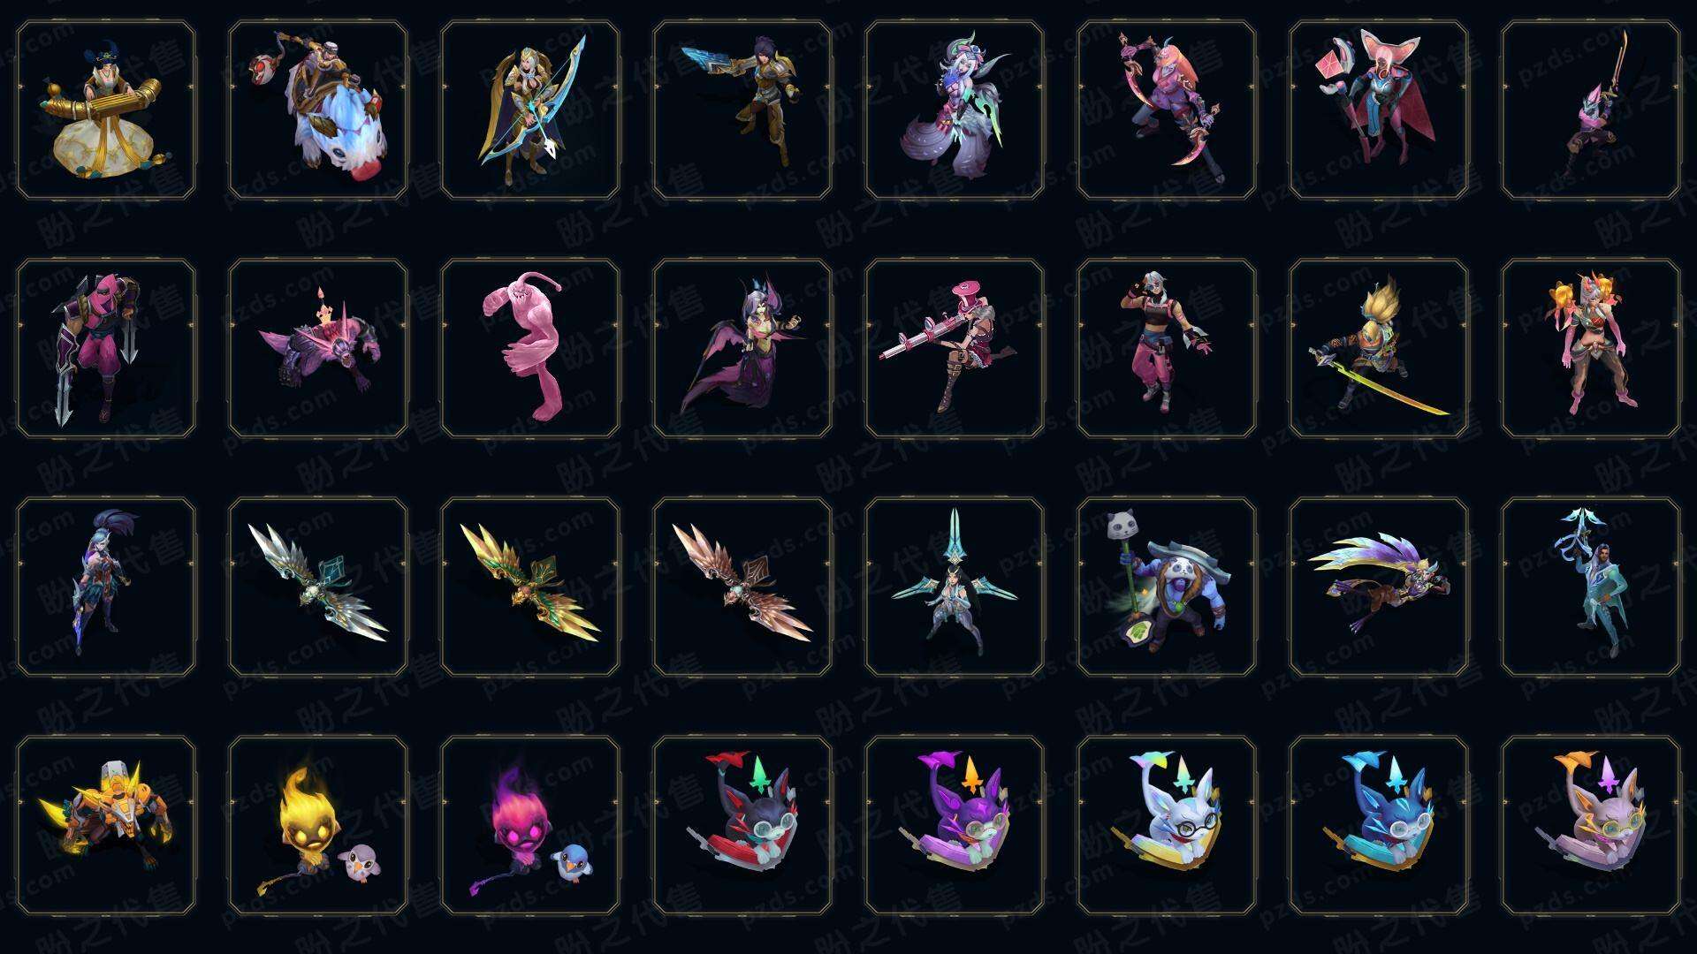
Task: Select the white cat with glasses chroma
Action: click(x=1167, y=825)
